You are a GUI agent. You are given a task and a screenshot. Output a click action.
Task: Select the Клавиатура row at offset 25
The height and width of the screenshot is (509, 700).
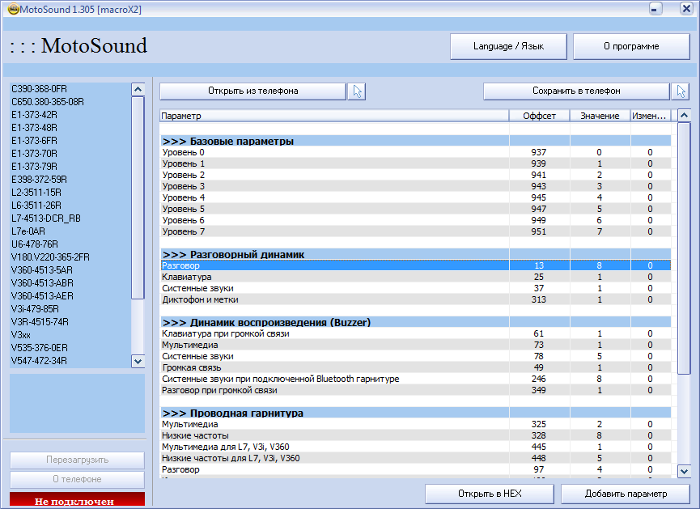click(415, 277)
